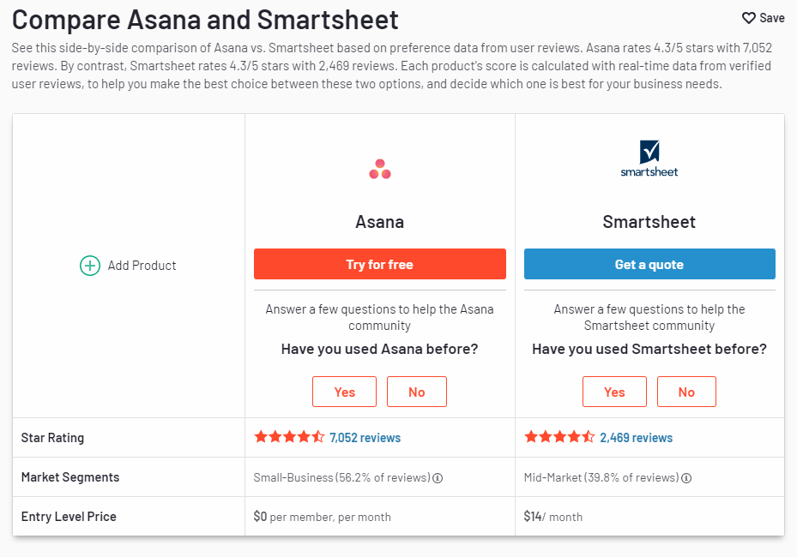797x557 pixels.
Task: Click the Asana three-dot logo
Action: pyautogui.click(x=380, y=169)
